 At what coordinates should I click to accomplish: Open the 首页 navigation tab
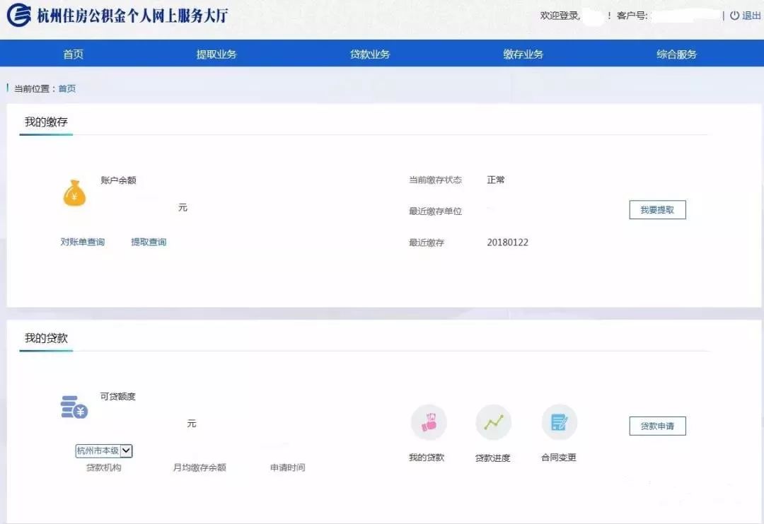tap(73, 54)
